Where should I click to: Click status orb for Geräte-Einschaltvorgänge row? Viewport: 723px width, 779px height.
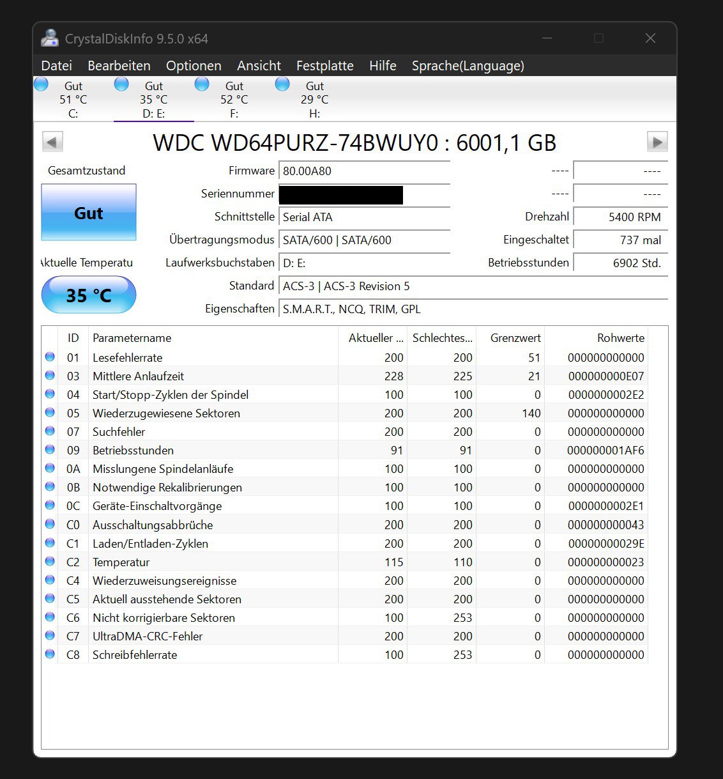50,505
